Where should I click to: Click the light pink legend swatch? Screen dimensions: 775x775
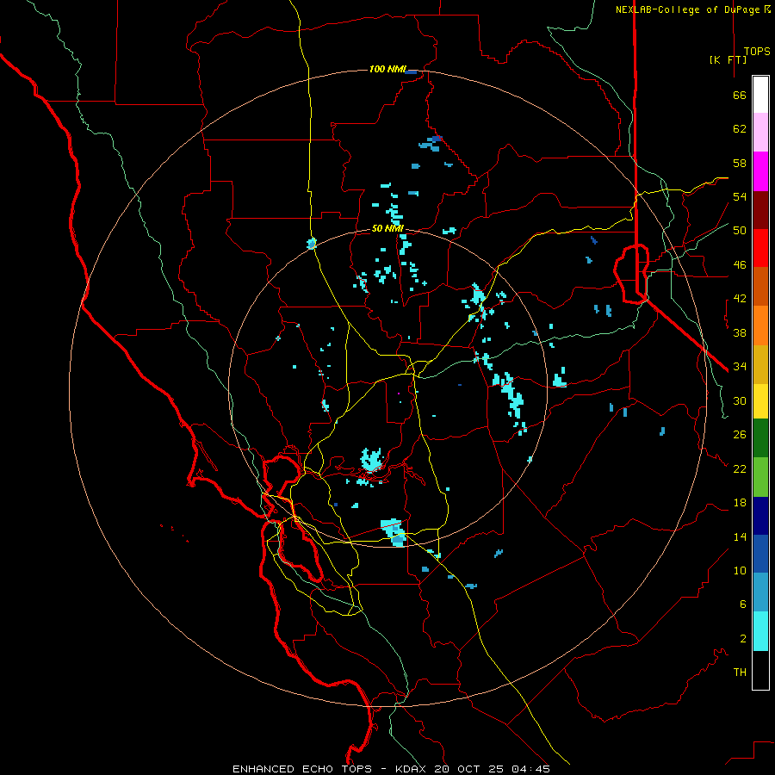tap(760, 132)
